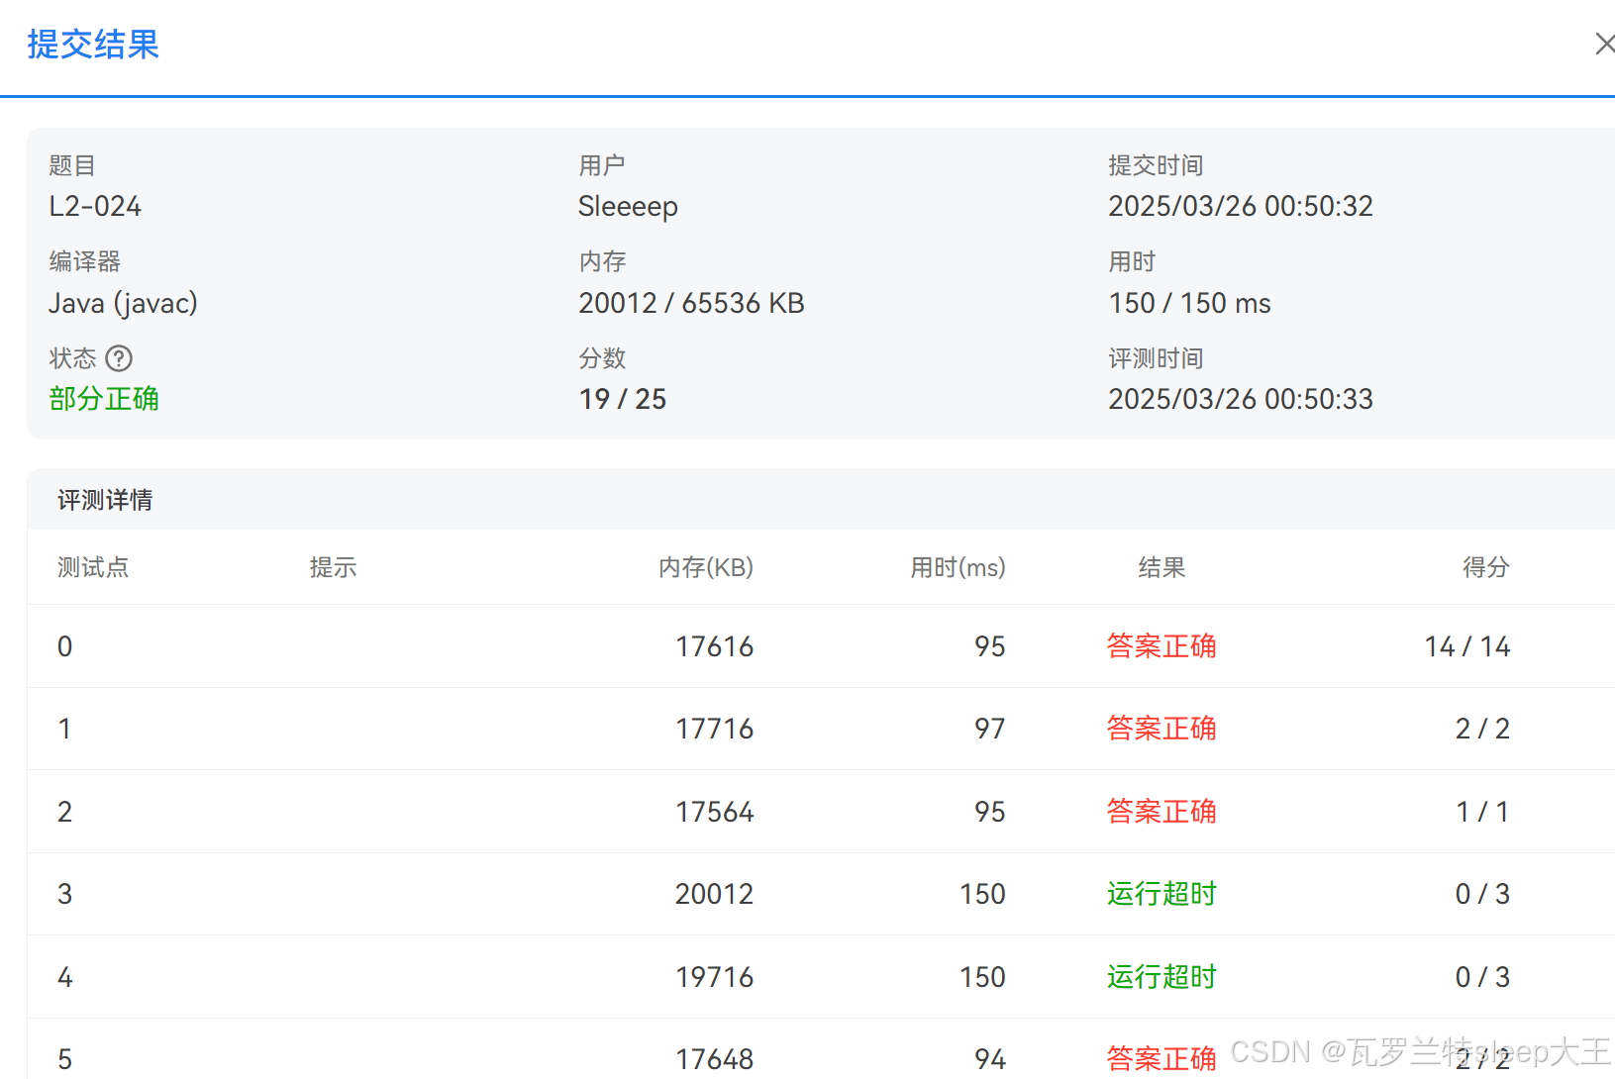
Task: Click score 2 / 2 for test point 1
Action: [x=1482, y=729]
